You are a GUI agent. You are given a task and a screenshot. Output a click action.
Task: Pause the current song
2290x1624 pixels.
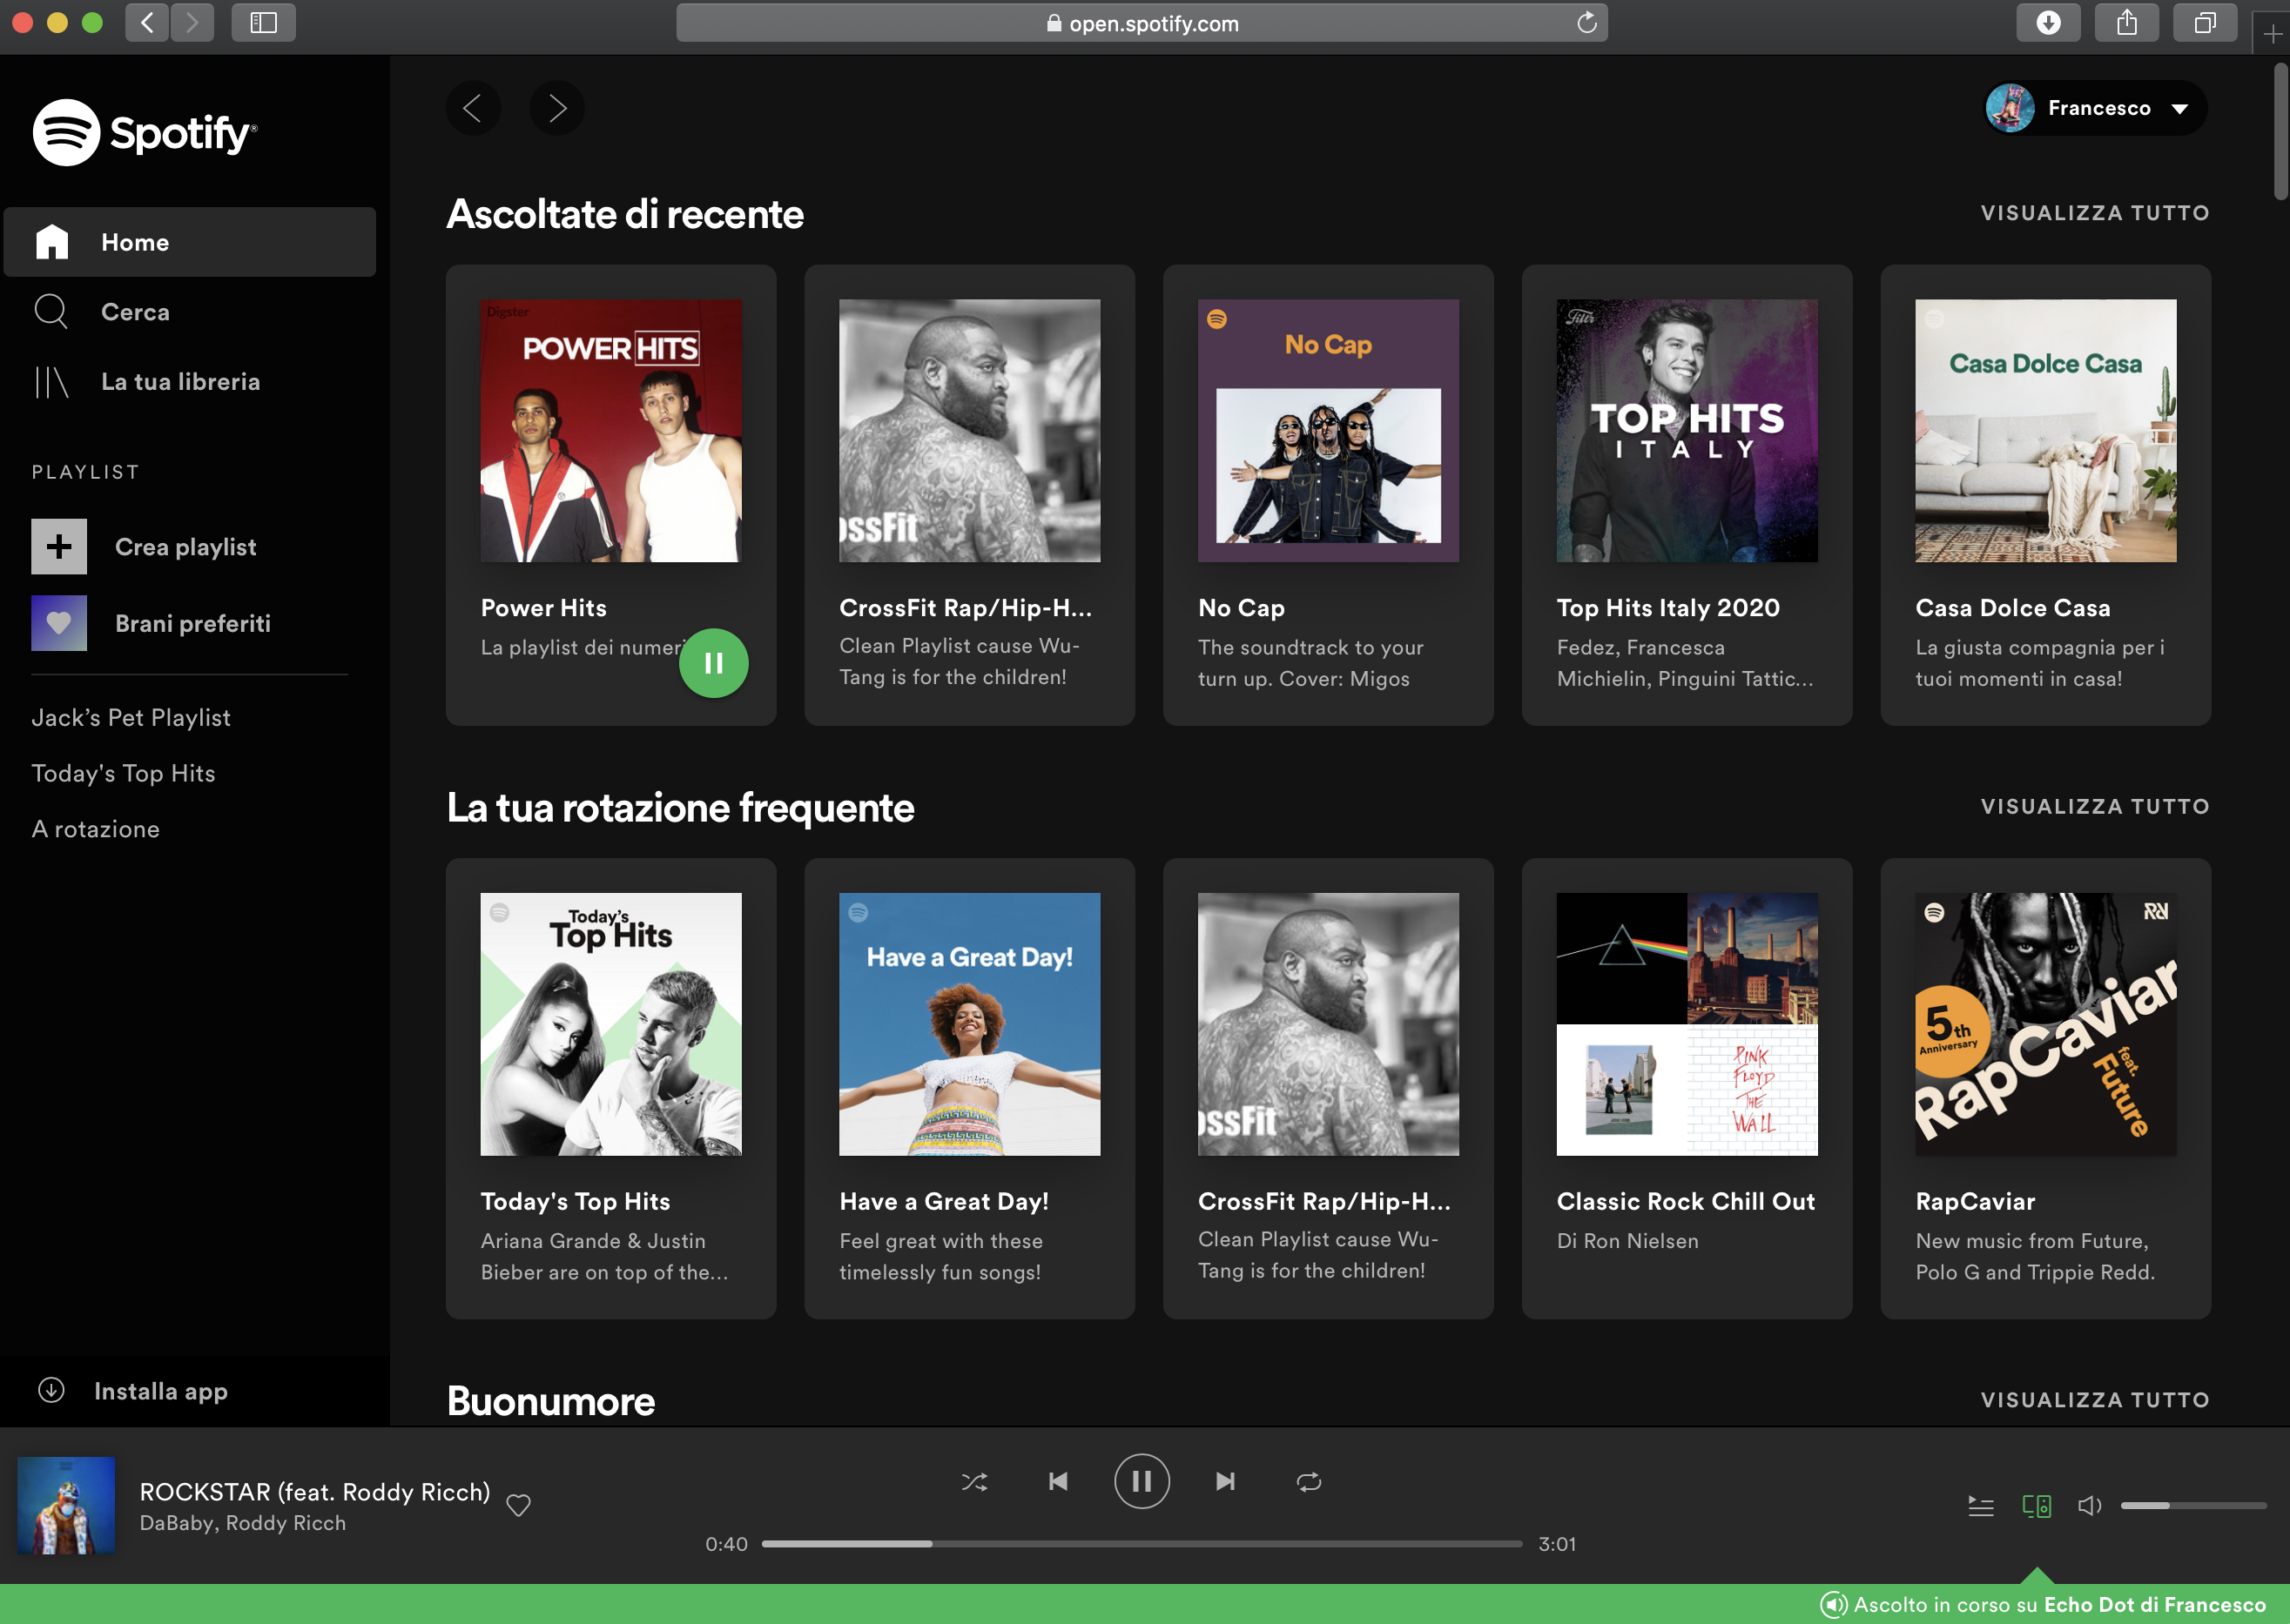[x=1142, y=1482]
